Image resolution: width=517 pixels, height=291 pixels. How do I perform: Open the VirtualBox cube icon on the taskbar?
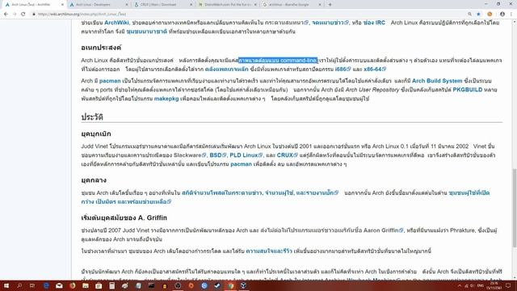[x=244, y=285]
